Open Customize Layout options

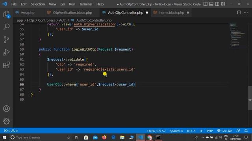click(223, 4)
